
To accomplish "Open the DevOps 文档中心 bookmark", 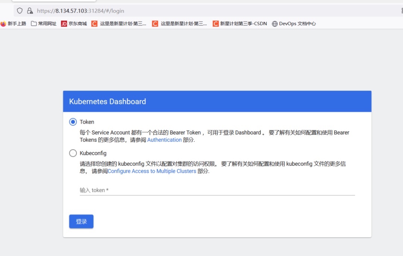I will (x=294, y=24).
